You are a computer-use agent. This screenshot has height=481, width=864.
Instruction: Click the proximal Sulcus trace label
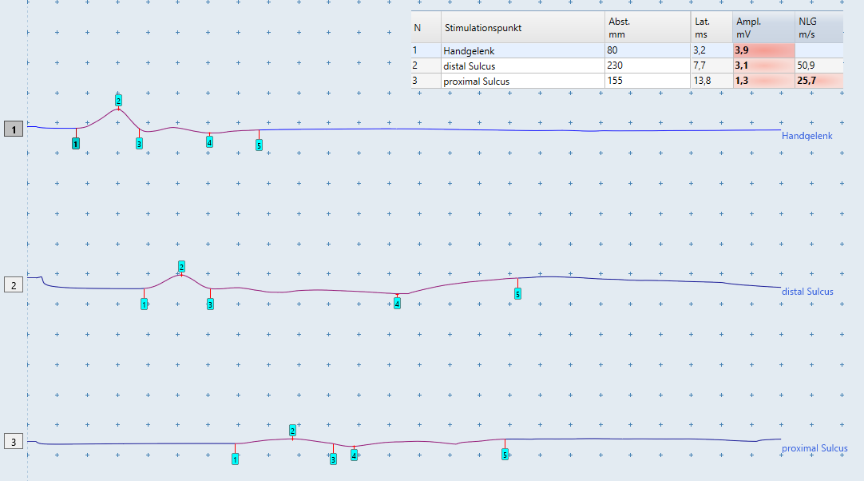[x=814, y=448]
